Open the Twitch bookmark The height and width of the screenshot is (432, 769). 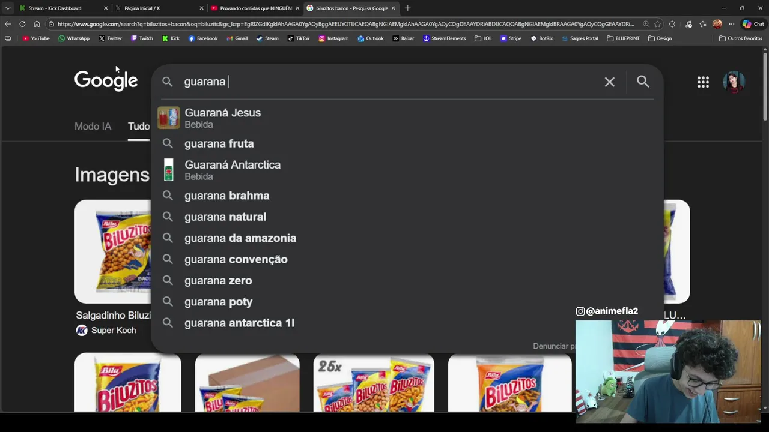coord(142,38)
